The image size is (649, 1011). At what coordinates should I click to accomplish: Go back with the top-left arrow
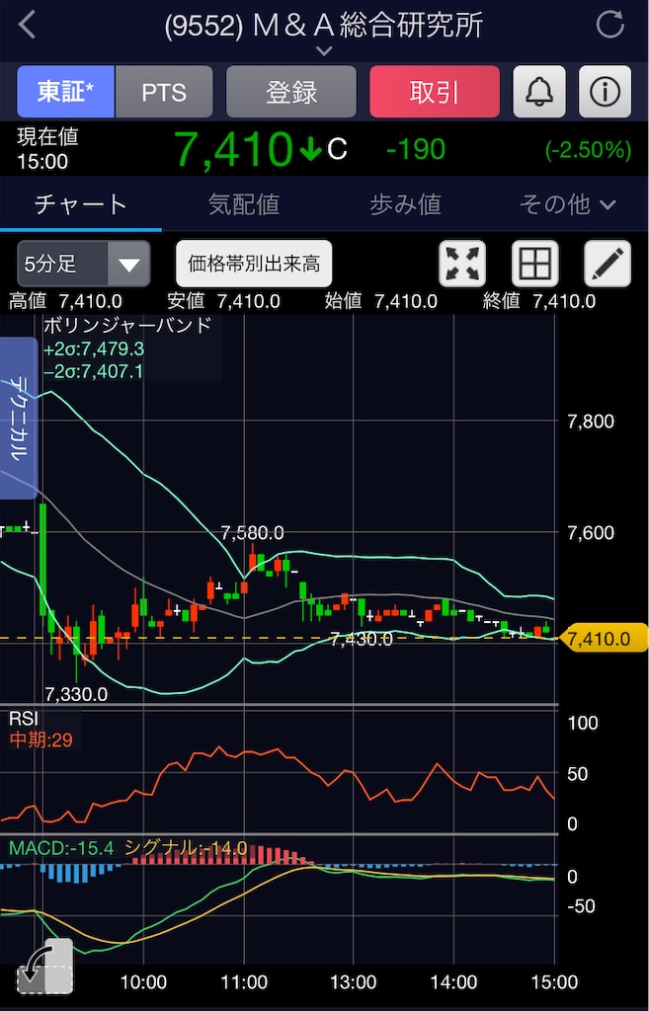click(x=27, y=25)
